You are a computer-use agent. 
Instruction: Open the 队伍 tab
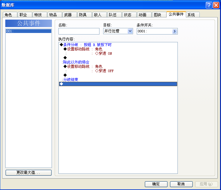click(114, 15)
